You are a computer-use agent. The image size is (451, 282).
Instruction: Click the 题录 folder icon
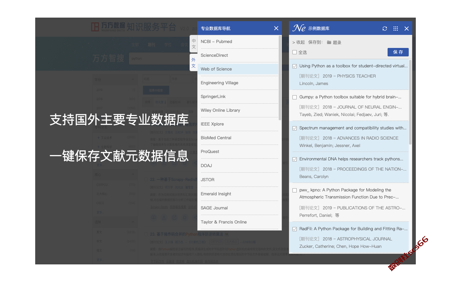pyautogui.click(x=329, y=42)
